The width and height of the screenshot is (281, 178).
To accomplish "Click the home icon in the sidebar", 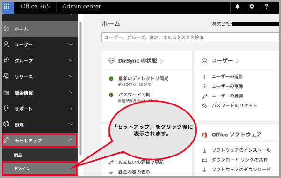I will 7,29.
